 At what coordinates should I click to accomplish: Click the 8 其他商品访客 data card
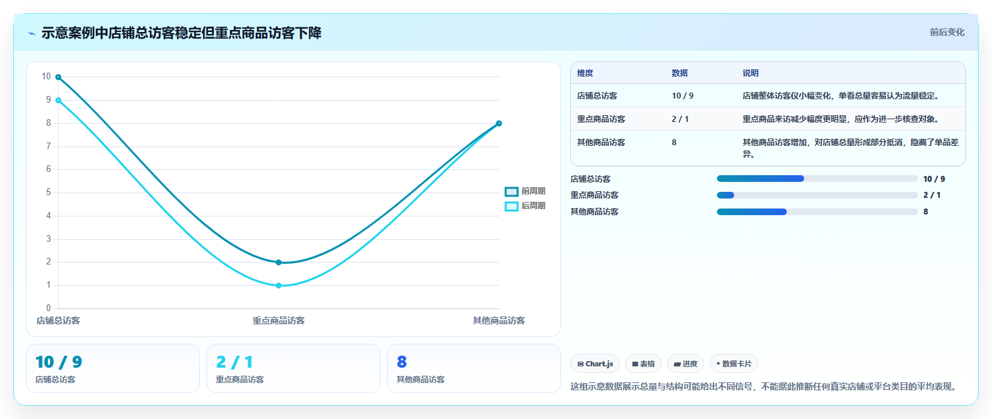click(x=474, y=368)
